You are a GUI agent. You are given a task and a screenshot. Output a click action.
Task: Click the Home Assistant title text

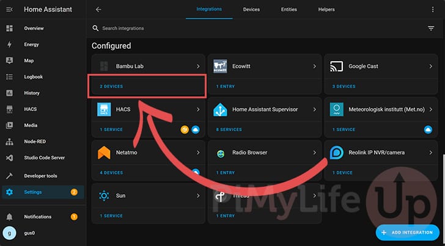tap(48, 9)
